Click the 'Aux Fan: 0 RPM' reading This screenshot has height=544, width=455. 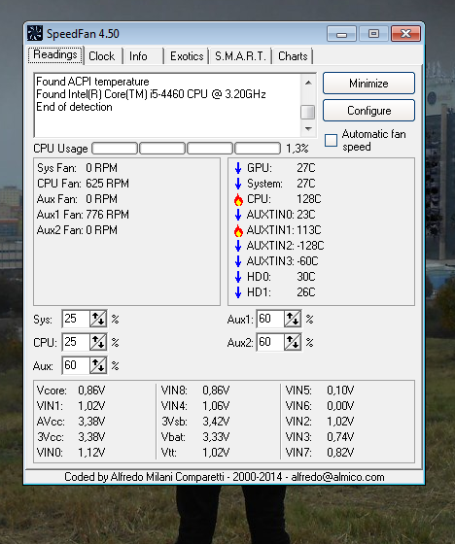tap(77, 199)
